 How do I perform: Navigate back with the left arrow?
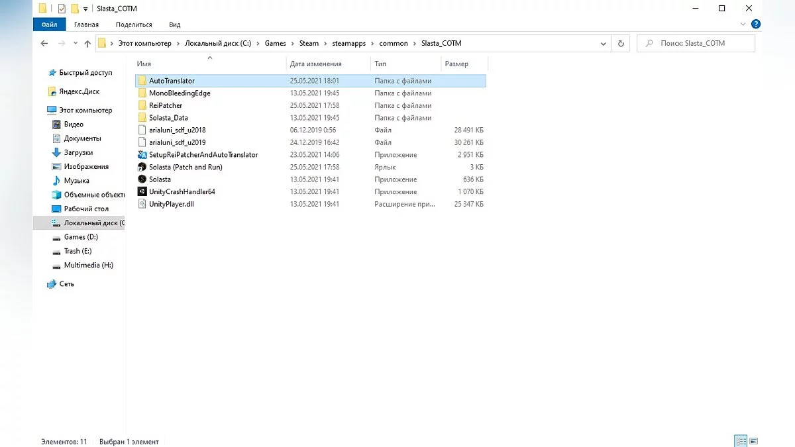click(x=44, y=44)
